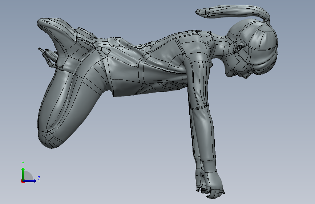The height and width of the screenshot is (204, 315).
Task: Click the red X axis dot at the triad origin
Action: tap(23, 181)
